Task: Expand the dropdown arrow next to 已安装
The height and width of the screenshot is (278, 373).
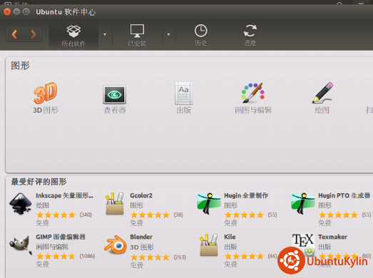Action: tap(168, 35)
